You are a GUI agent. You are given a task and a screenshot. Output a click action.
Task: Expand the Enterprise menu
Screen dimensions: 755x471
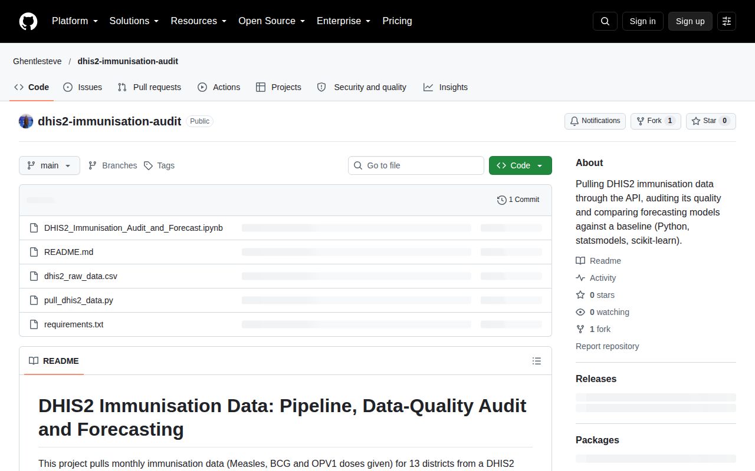pyautogui.click(x=344, y=21)
